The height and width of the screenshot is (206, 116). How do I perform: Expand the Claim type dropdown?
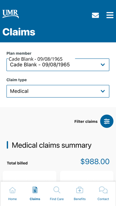(x=58, y=91)
